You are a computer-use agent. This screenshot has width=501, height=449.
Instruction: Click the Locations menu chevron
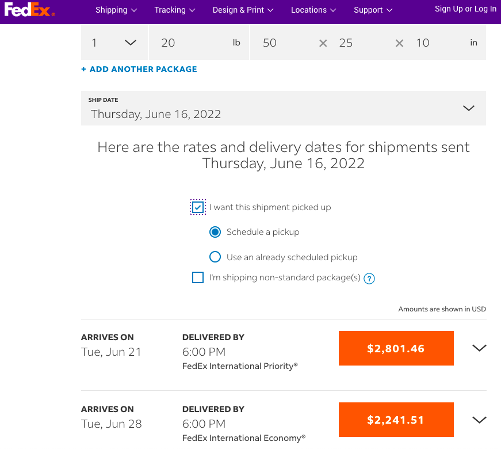pos(333,10)
